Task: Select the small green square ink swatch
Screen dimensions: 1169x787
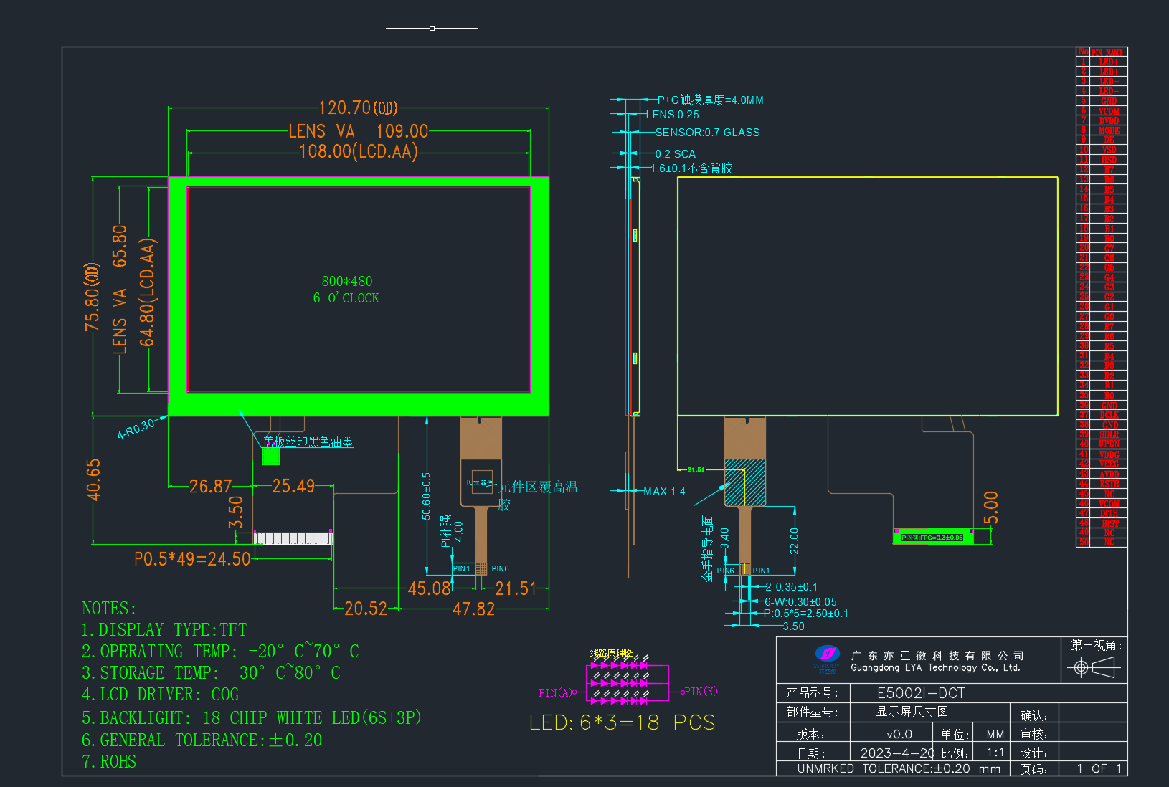Action: pyautogui.click(x=271, y=456)
